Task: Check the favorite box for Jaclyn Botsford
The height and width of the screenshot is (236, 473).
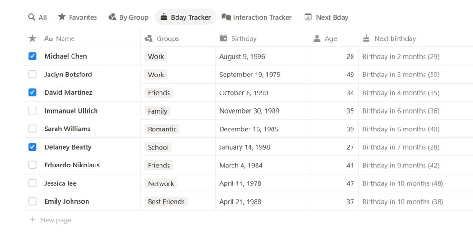Action: click(x=32, y=75)
